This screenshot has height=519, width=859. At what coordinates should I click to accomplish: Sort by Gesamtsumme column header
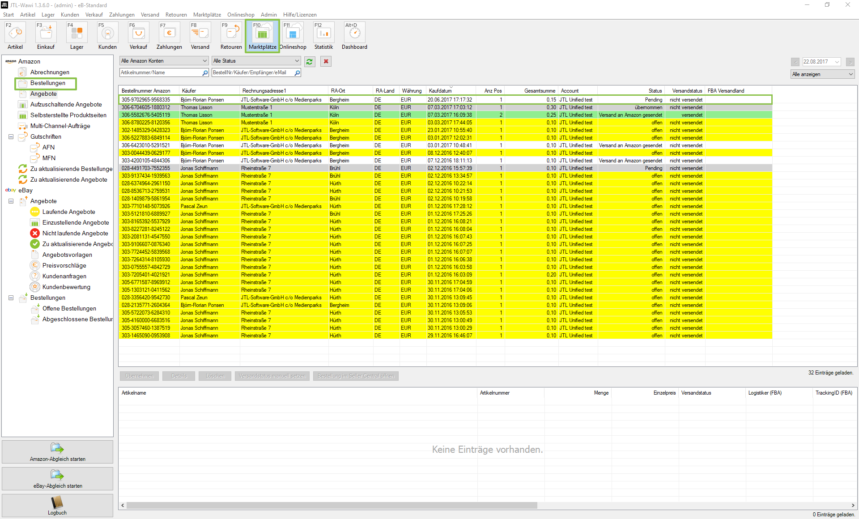pyautogui.click(x=532, y=91)
